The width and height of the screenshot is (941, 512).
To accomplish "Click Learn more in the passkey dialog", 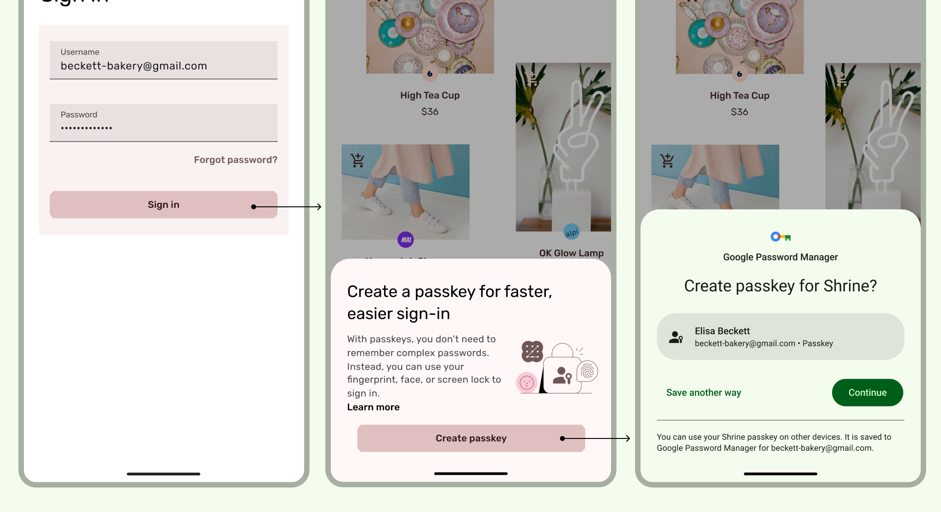I will [373, 407].
